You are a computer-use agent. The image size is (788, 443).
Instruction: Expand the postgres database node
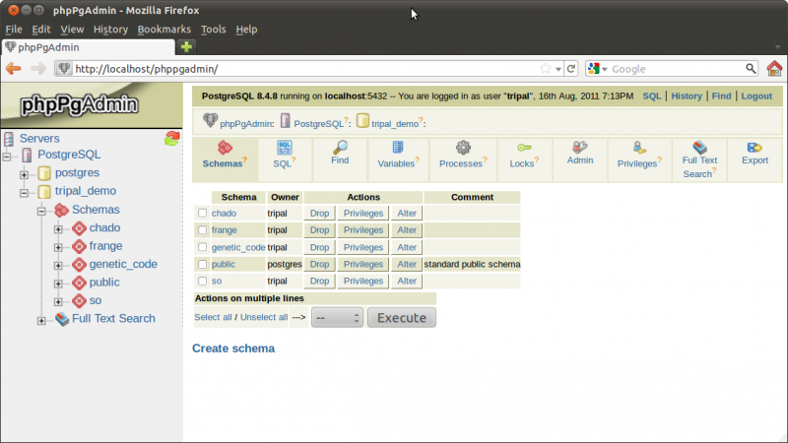tap(24, 175)
